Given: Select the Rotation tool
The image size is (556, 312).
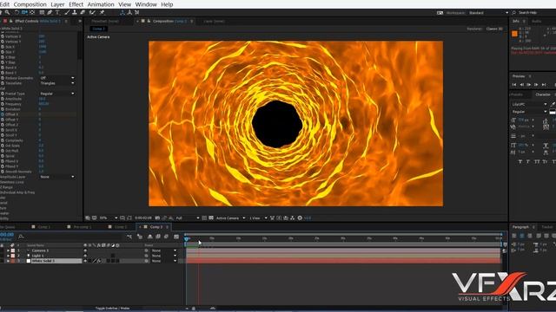Looking at the screenshot, I should coord(17,12).
